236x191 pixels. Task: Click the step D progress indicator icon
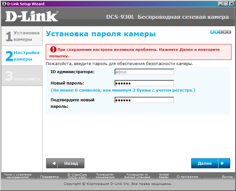pyautogui.click(x=225, y=32)
